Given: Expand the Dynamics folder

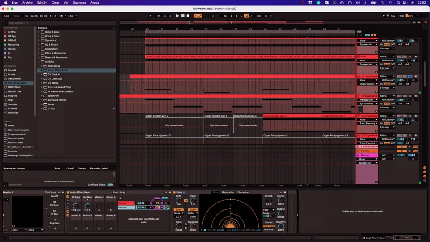Looking at the screenshot, I should (39, 40).
